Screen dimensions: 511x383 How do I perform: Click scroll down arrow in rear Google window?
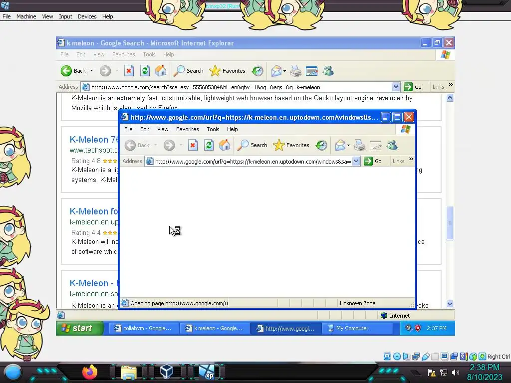(x=450, y=304)
